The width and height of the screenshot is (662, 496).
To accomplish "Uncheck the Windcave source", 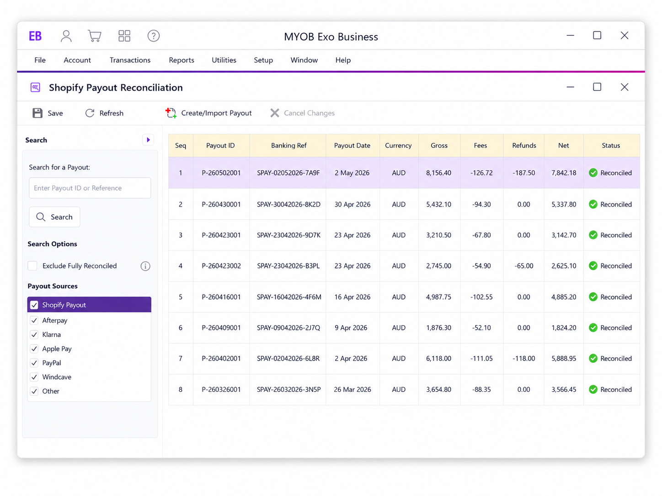I will 34,377.
